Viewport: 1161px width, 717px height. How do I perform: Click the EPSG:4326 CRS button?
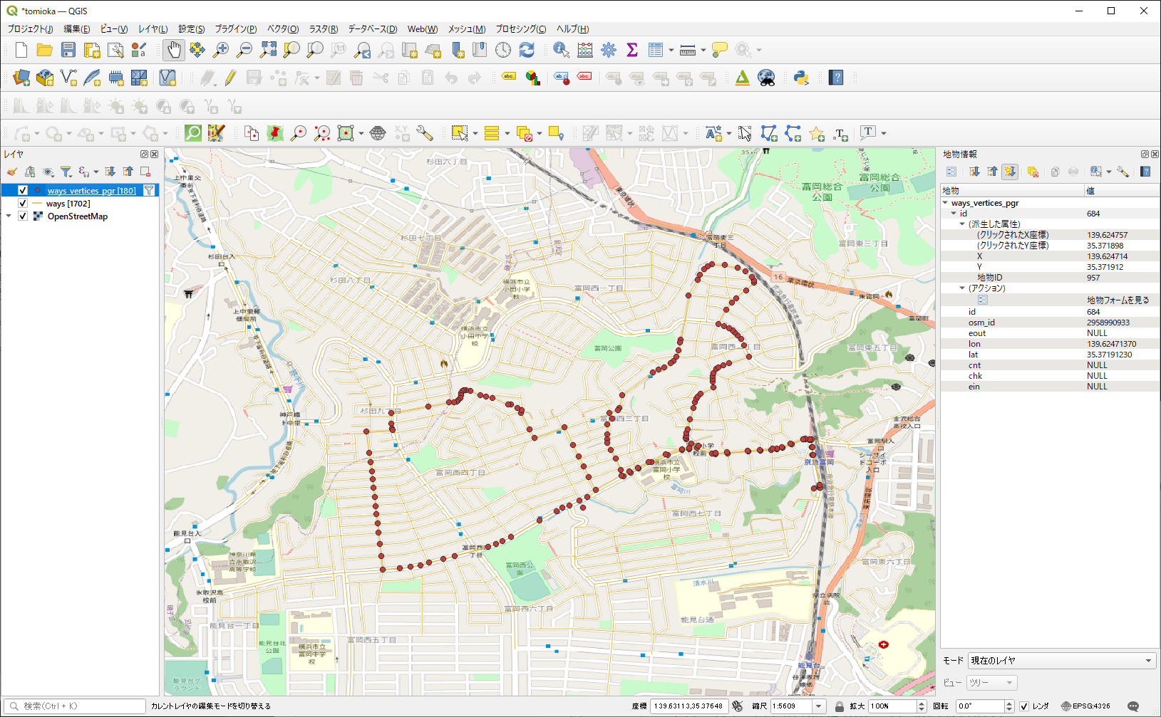(x=1085, y=706)
